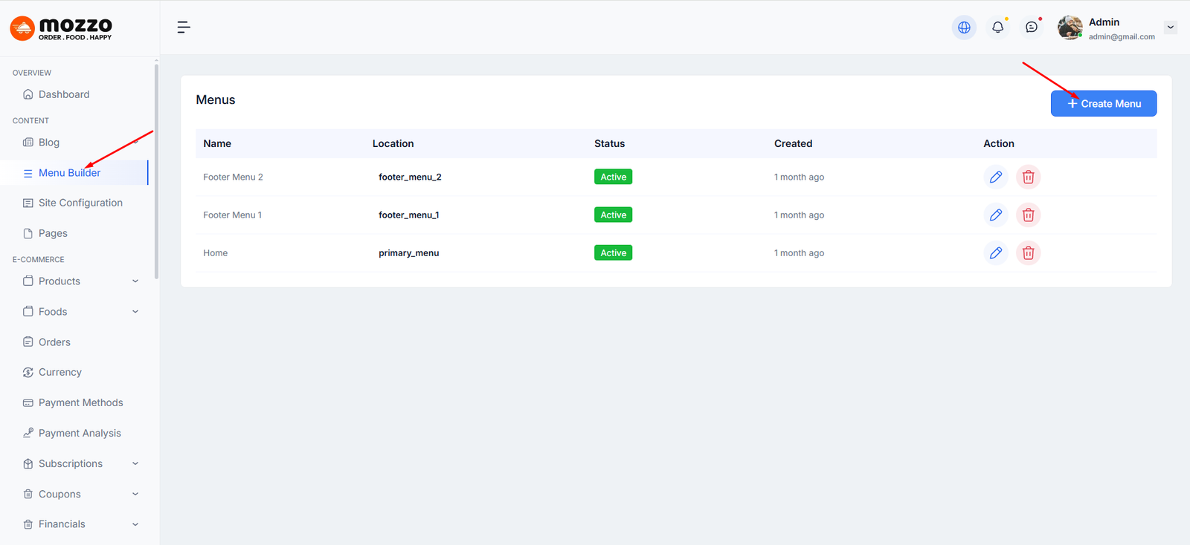This screenshot has width=1190, height=545.
Task: Click the Create Menu button
Action: point(1103,104)
